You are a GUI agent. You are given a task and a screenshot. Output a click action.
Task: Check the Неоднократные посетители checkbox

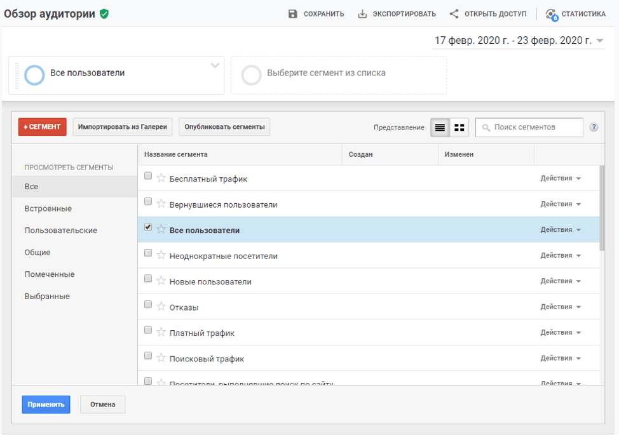coord(148,253)
